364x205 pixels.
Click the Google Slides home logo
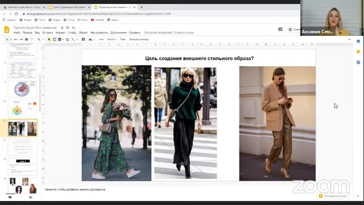tap(7, 30)
